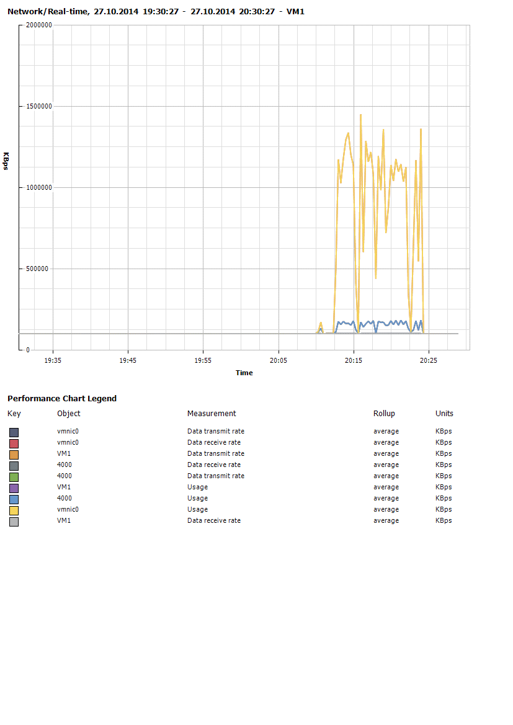Viewport: 513px width, 725px height.
Task: Select 'vmnic0' in the Usage row
Action: [x=68, y=509]
